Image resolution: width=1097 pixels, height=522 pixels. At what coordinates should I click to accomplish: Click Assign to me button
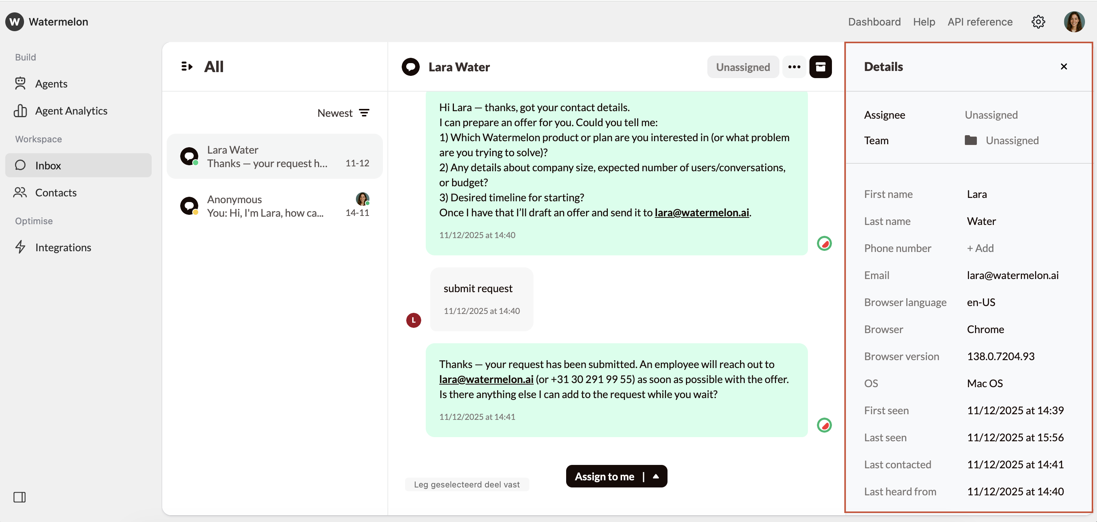click(x=604, y=477)
